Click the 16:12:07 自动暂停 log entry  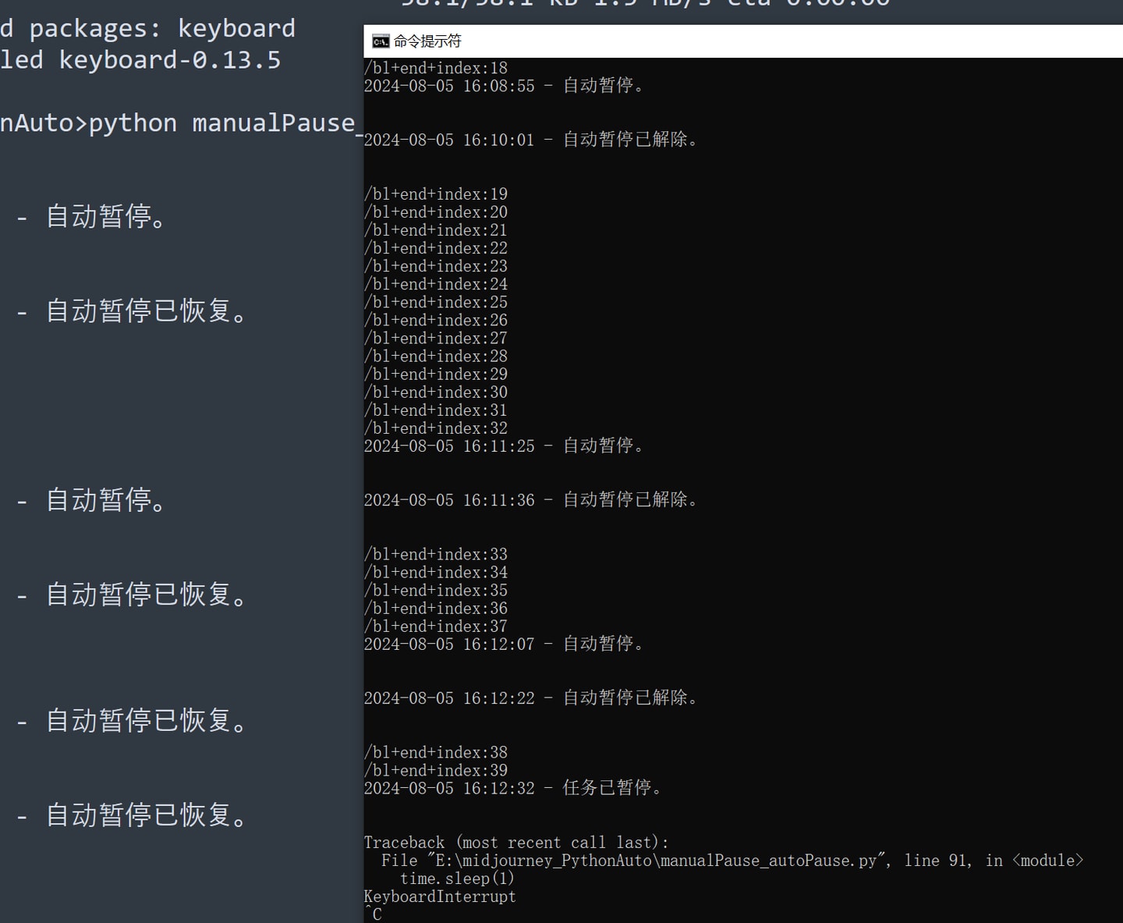504,644
